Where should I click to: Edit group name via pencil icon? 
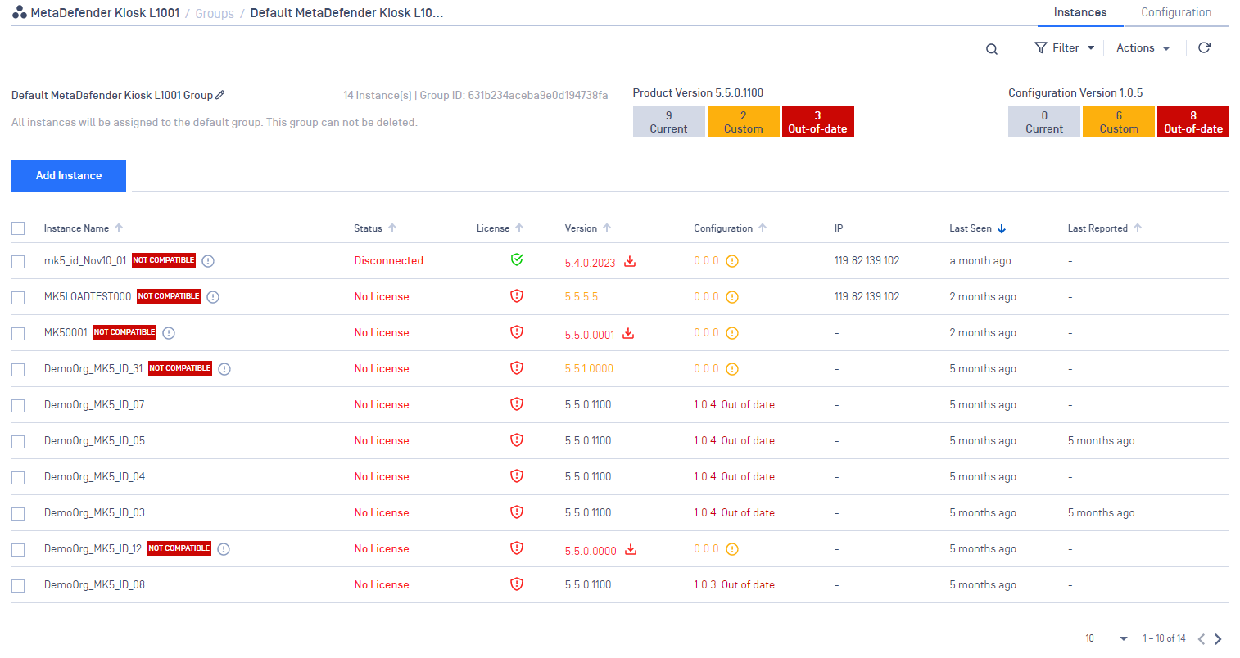(219, 95)
